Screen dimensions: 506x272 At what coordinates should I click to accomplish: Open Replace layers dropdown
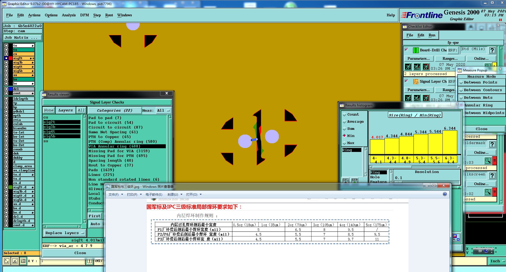point(65,233)
